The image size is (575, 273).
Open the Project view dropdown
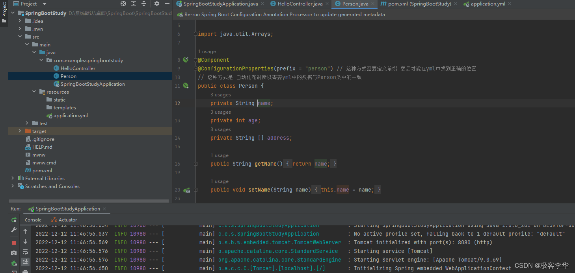pyautogui.click(x=44, y=4)
